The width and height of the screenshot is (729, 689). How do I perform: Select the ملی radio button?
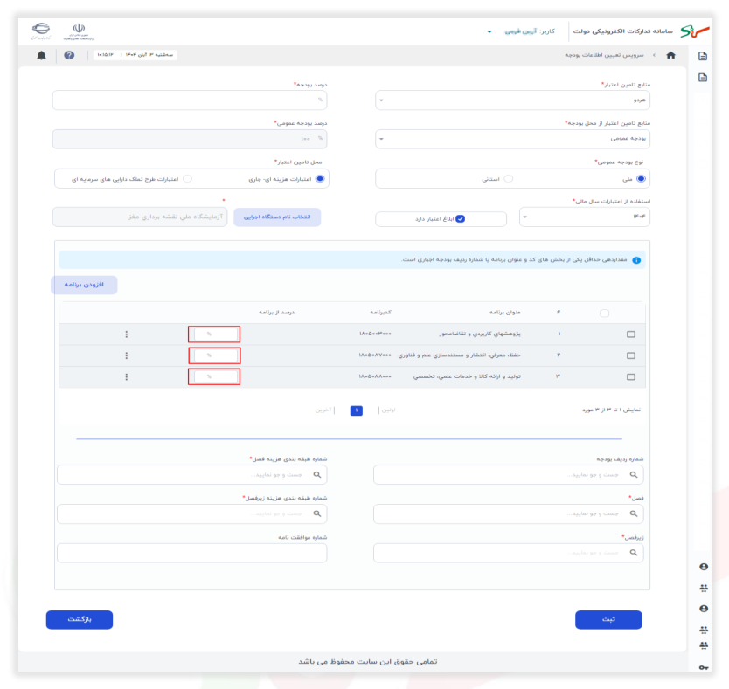(641, 179)
